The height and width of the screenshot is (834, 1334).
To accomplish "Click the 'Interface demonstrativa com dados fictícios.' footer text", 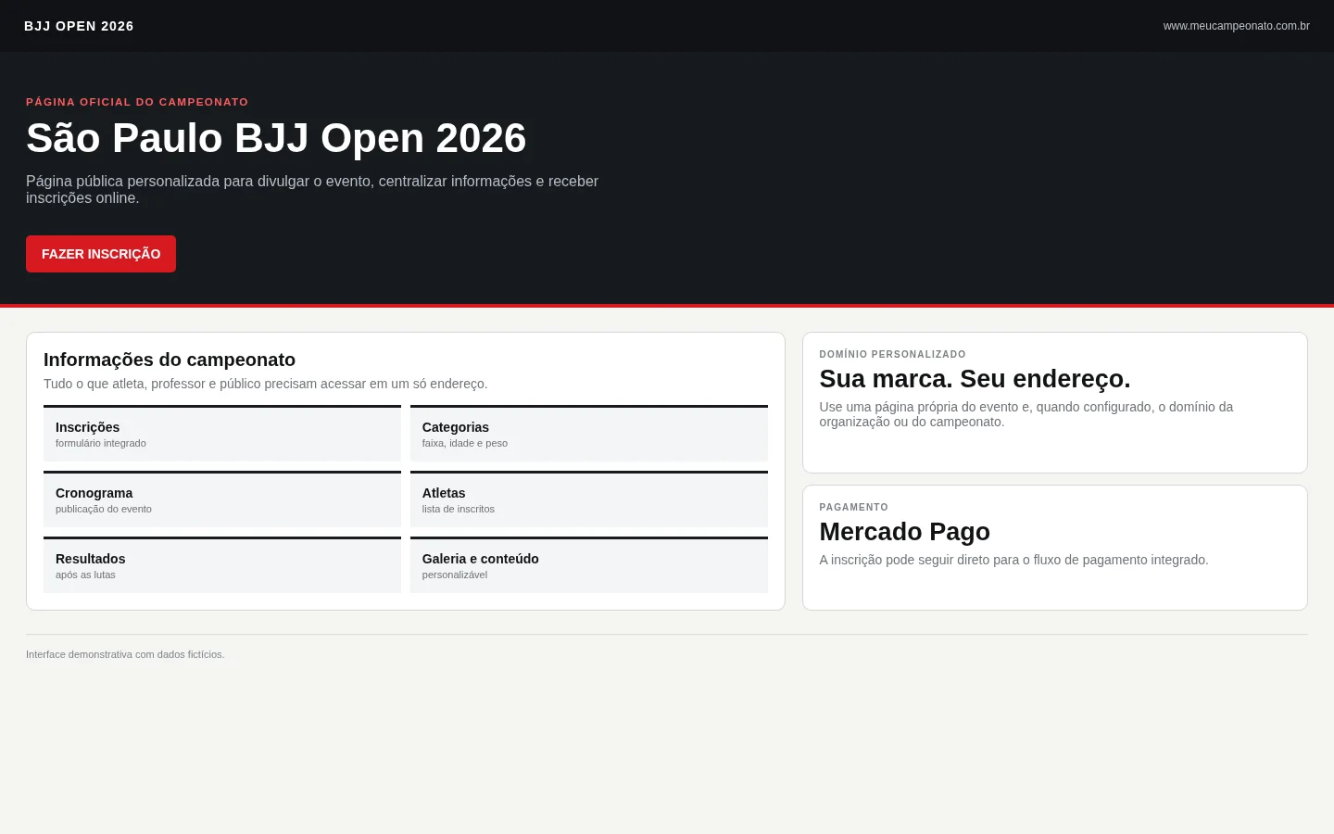I will pyautogui.click(x=125, y=654).
